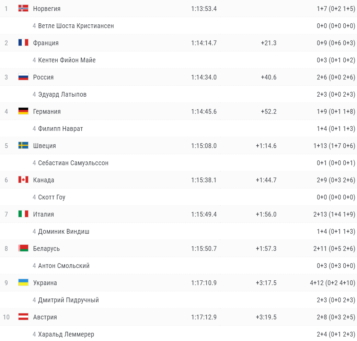
Task: Open athlete Кентен Фийон Майе
Action: click(67, 60)
